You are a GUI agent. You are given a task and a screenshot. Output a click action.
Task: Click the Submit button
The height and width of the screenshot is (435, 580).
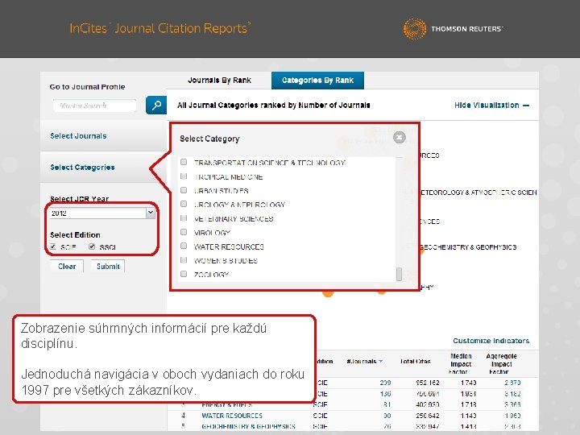coord(108,267)
